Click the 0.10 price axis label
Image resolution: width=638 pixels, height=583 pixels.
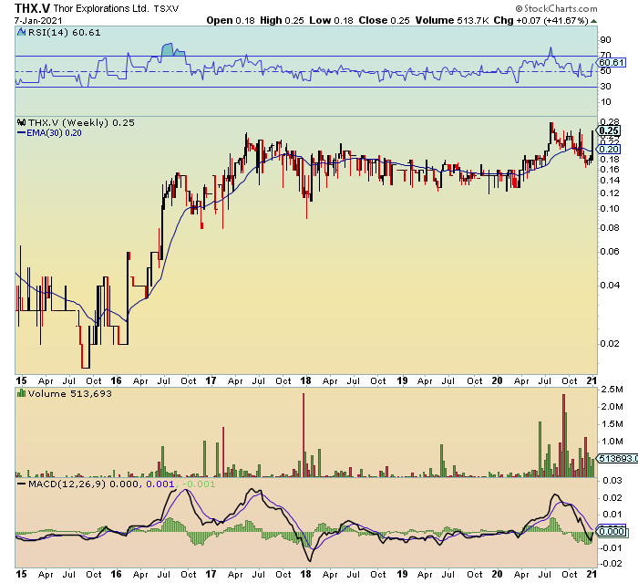point(610,209)
